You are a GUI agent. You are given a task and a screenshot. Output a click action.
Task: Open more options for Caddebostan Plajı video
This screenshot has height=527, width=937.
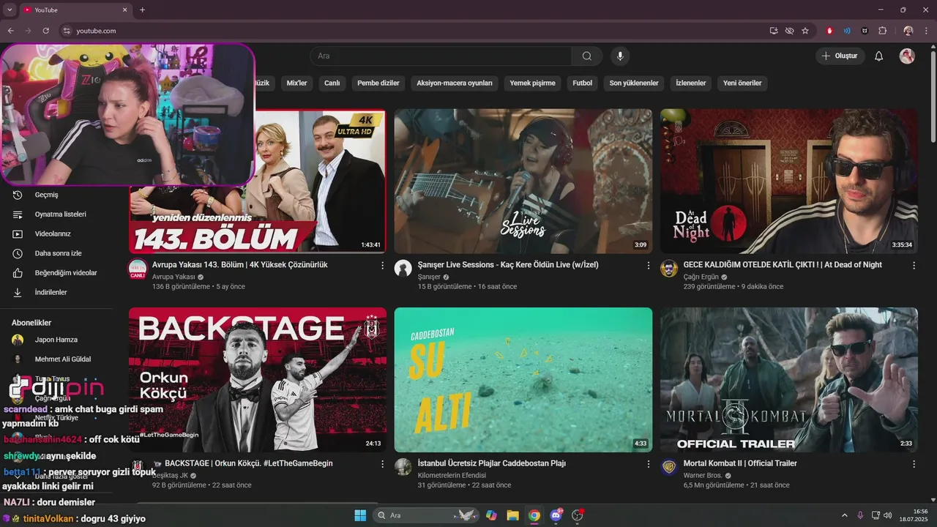(x=648, y=463)
